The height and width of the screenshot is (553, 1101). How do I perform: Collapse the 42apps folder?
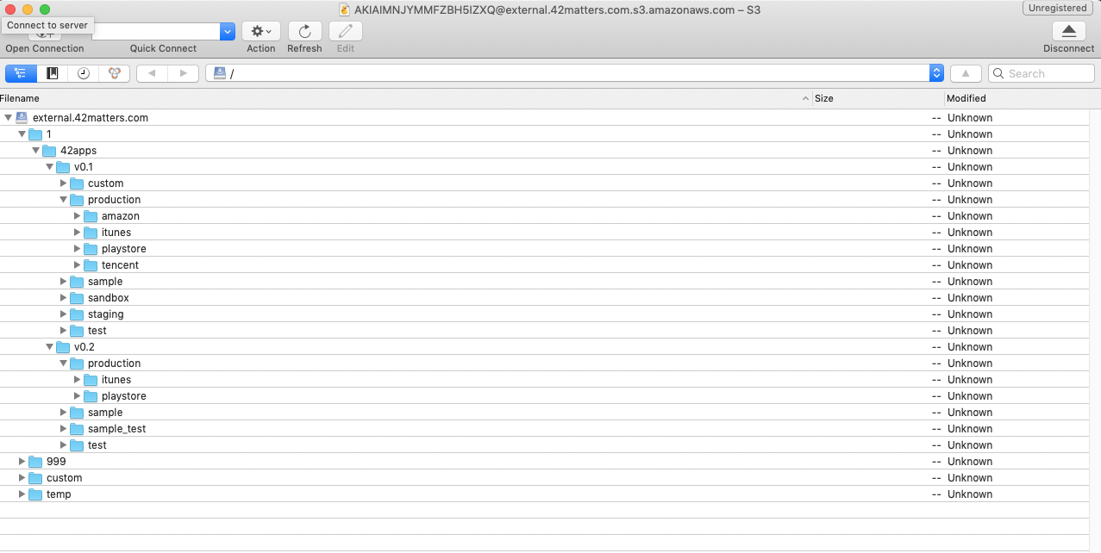(35, 151)
